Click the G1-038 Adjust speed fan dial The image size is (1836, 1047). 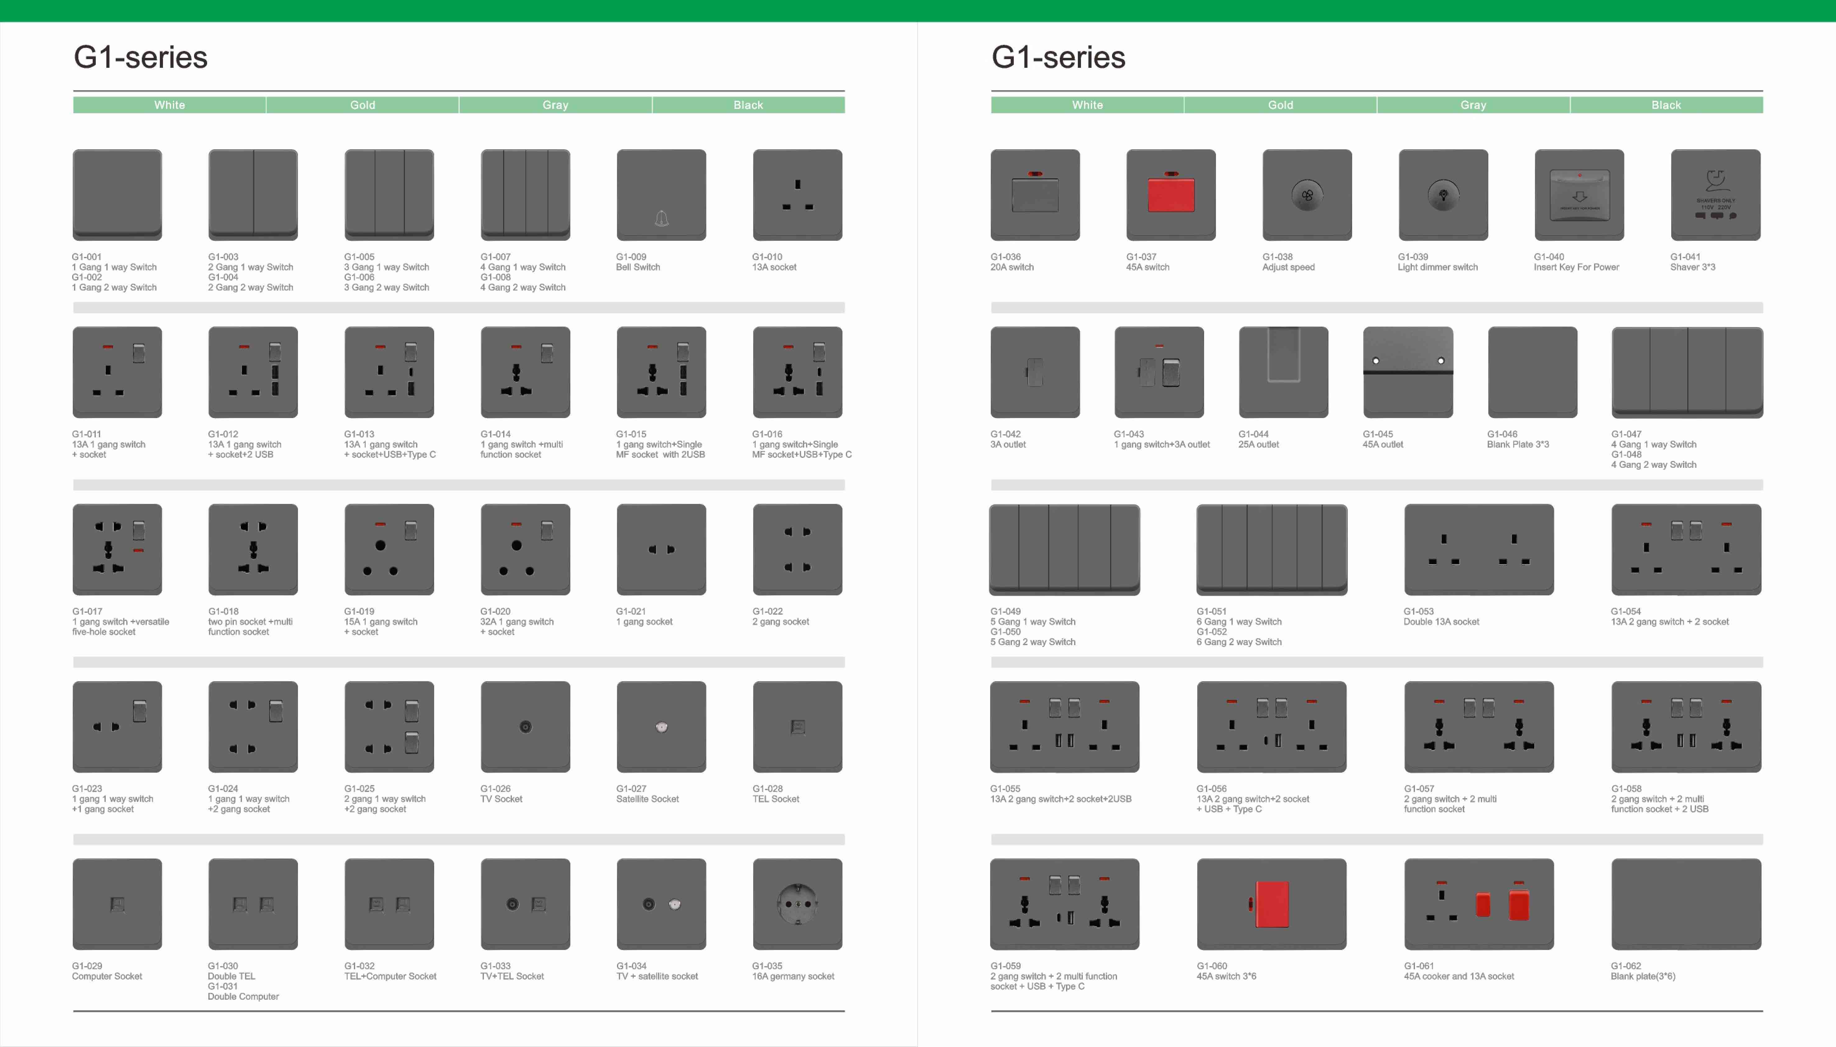click(x=1307, y=195)
